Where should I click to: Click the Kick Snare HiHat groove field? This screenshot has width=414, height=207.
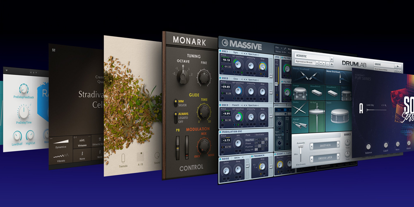pyautogui.click(x=384, y=70)
